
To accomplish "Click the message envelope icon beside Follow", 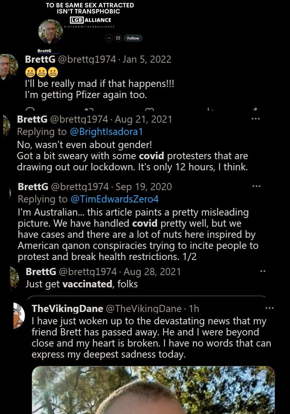I will 118,38.
